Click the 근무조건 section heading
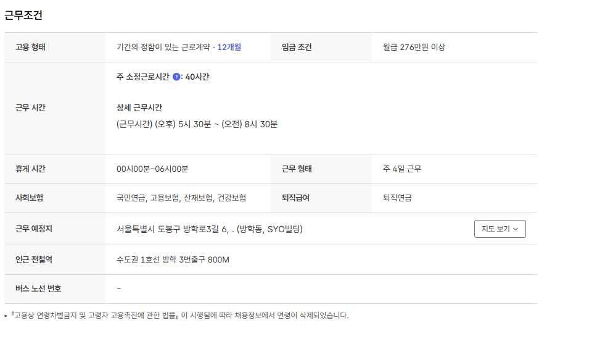 pos(23,15)
